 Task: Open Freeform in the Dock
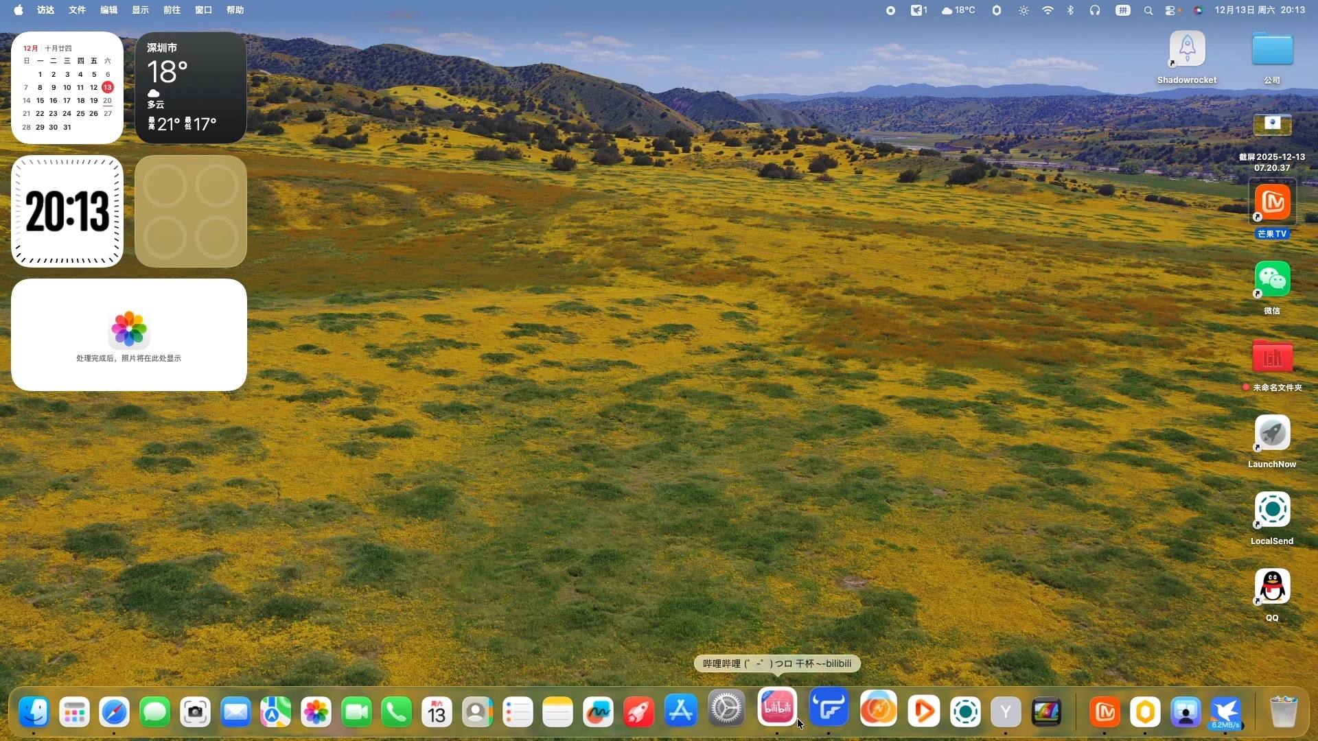(x=598, y=712)
